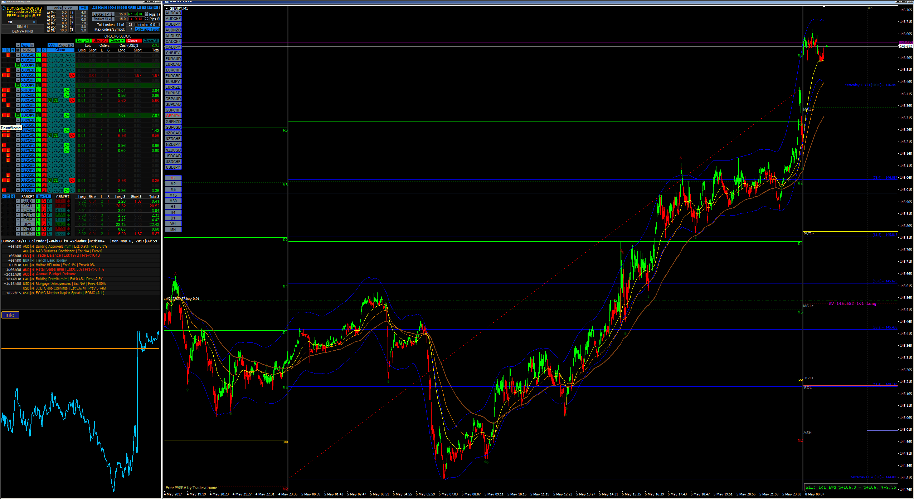Click the total orders limit field 28

130,25
